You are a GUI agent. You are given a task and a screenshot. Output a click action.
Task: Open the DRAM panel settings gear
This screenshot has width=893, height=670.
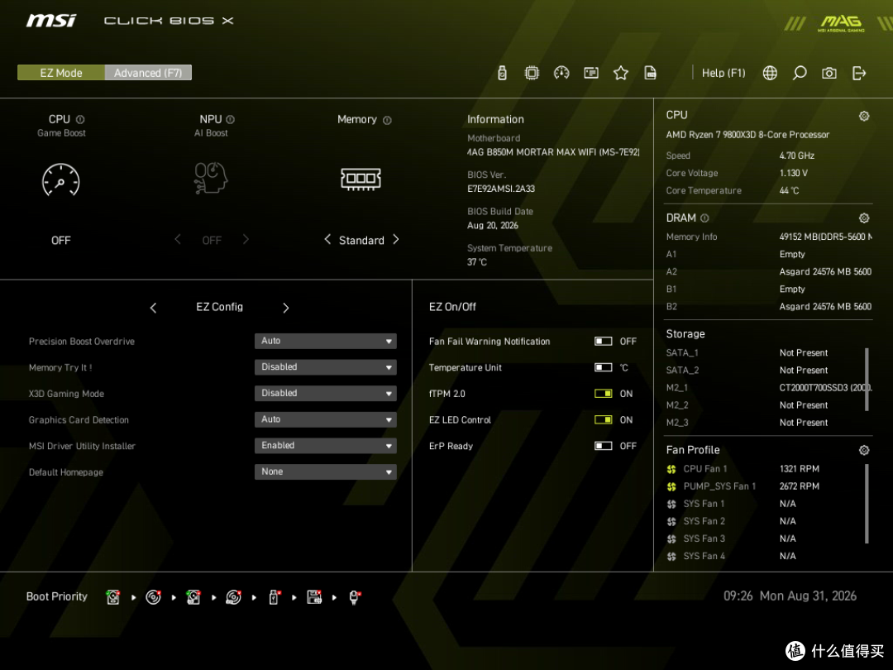(864, 218)
